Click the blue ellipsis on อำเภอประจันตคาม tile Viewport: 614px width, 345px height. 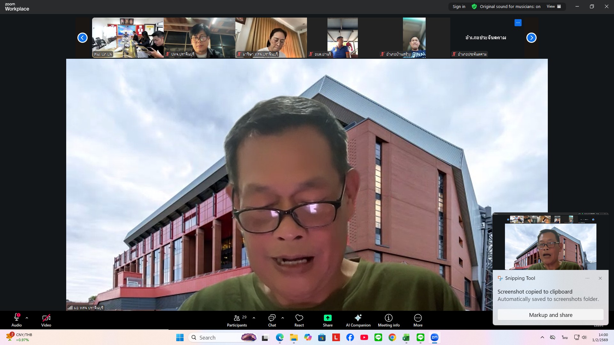pos(518,23)
